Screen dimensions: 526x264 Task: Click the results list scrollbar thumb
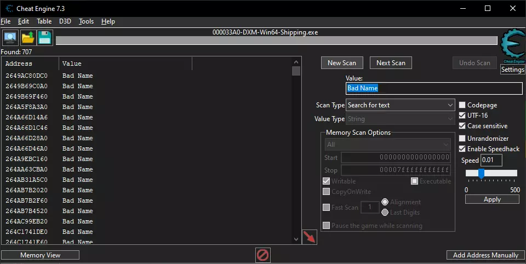(296, 71)
